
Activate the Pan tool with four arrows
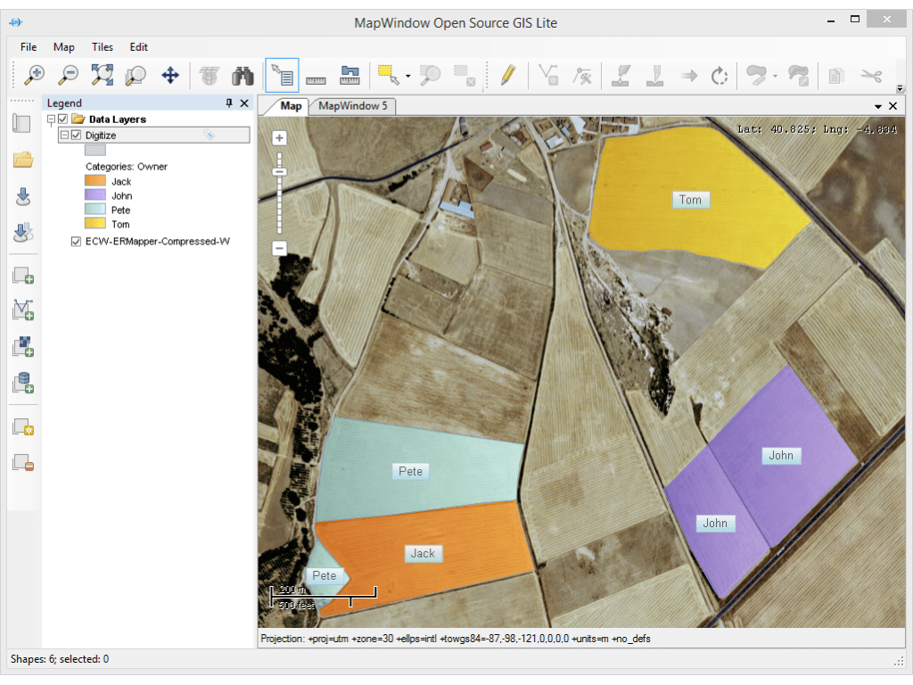[x=170, y=76]
